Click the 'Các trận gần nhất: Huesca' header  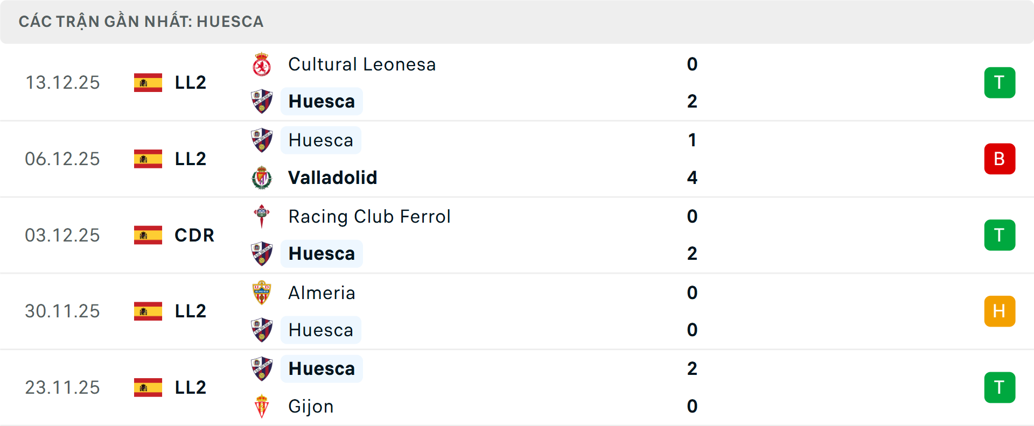pyautogui.click(x=141, y=22)
